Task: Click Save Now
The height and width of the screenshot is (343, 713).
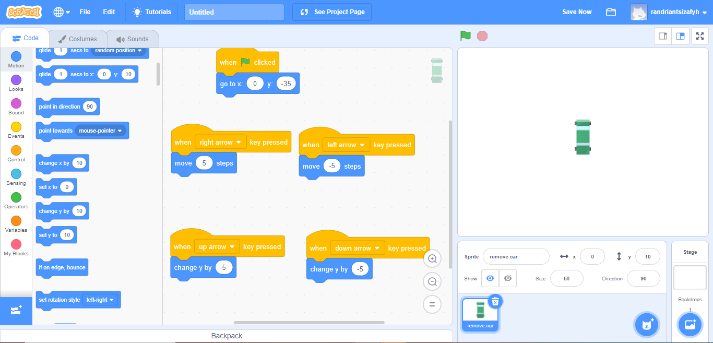Action: [577, 12]
